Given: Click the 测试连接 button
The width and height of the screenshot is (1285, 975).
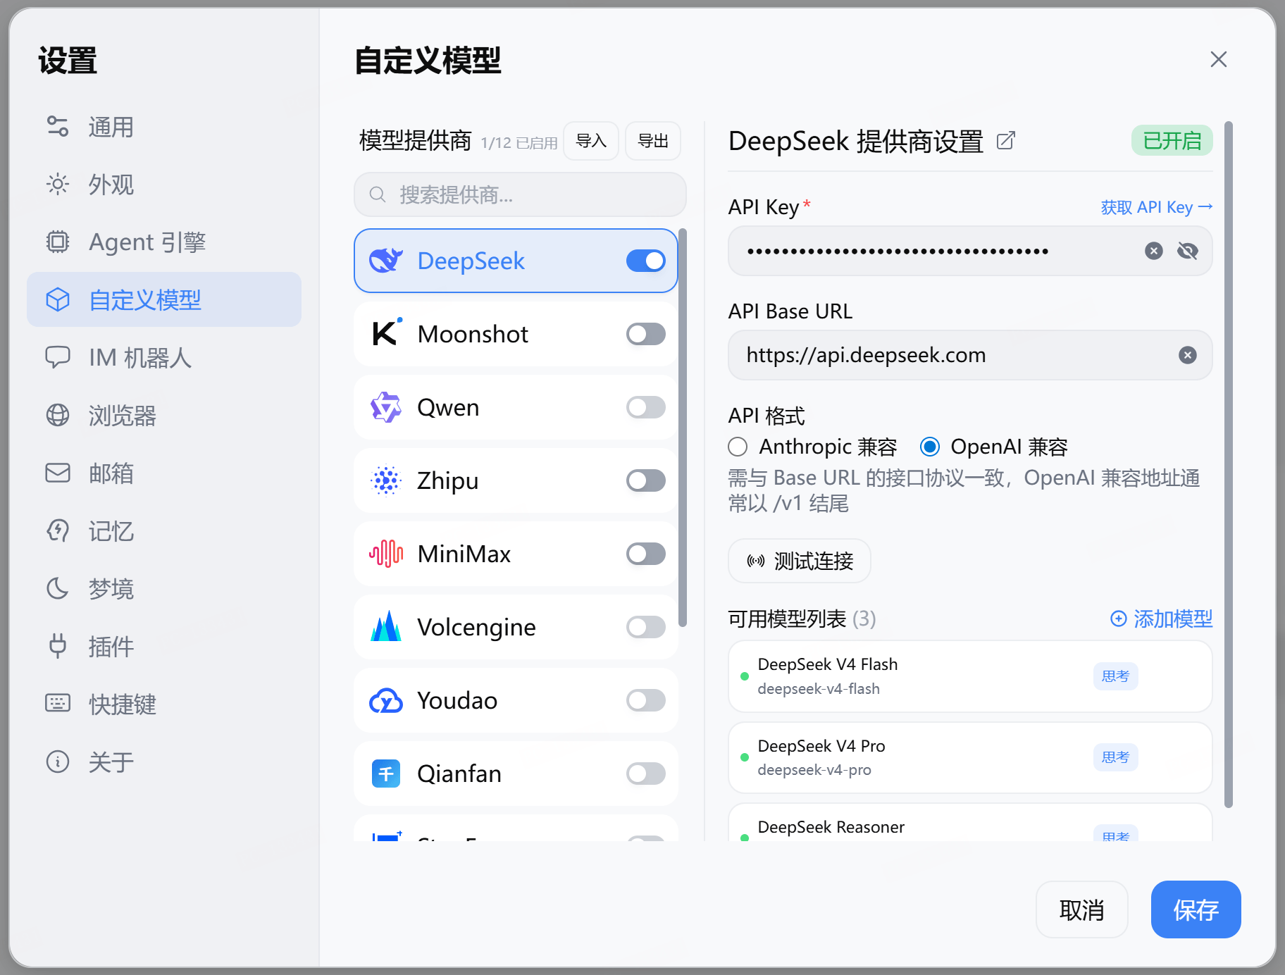Looking at the screenshot, I should point(800,561).
